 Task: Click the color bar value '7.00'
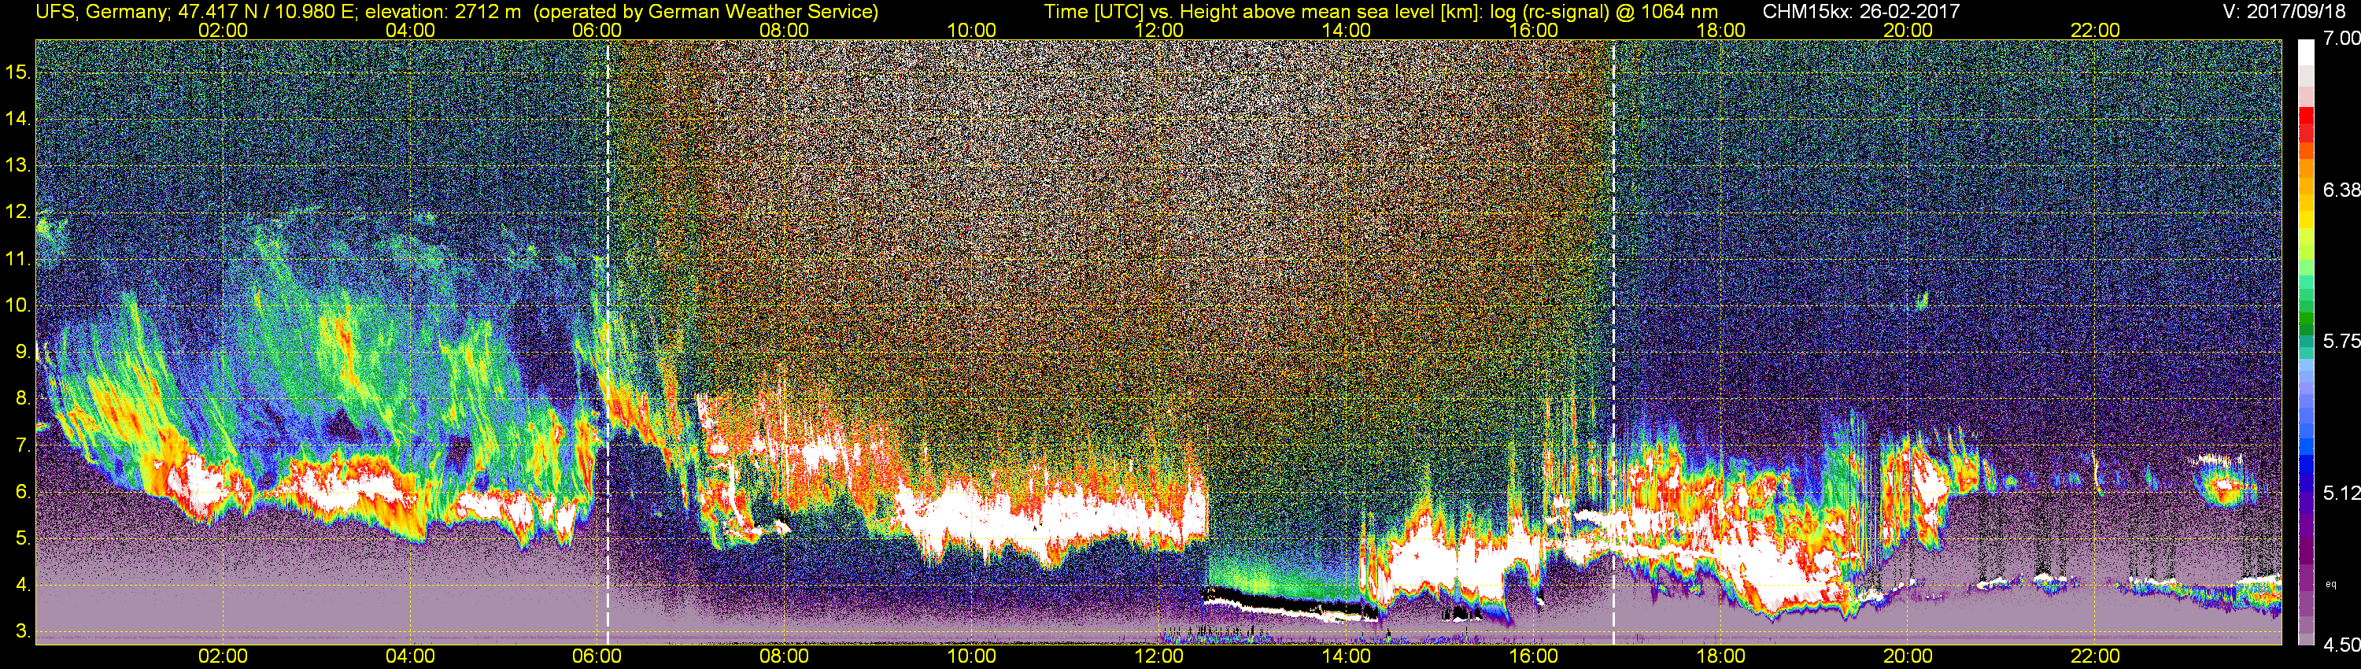(x=2341, y=39)
